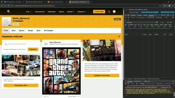Viewport: 175px width, 98px height.
Task: Open the network conditions wifi icon
Action: pos(167,17)
